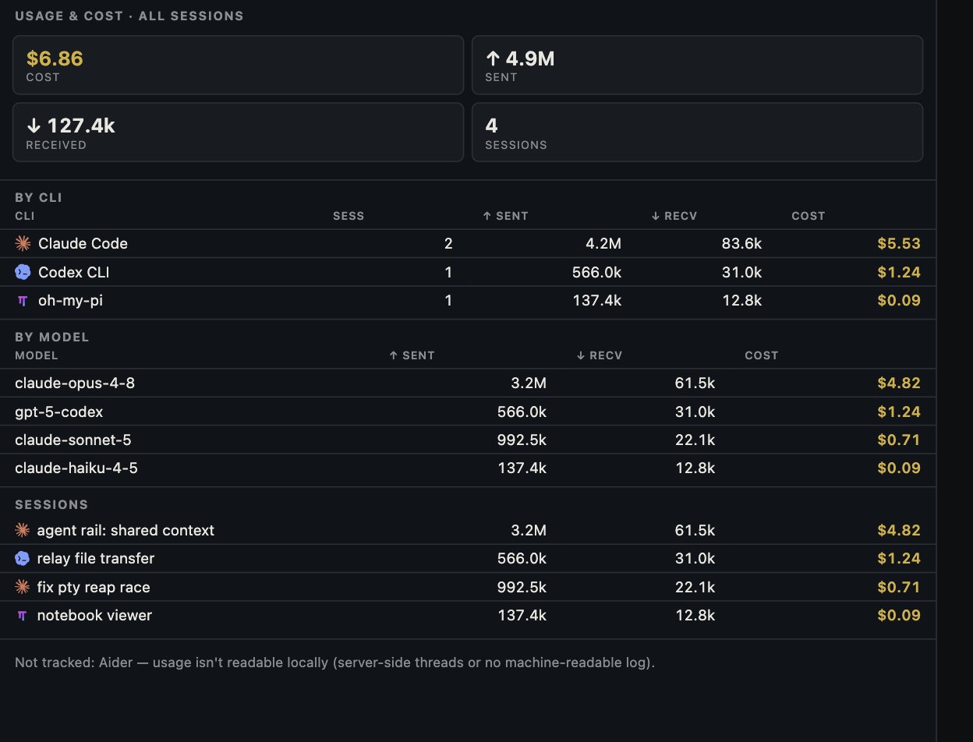Click the Recv column header in By CLI

pyautogui.click(x=674, y=216)
